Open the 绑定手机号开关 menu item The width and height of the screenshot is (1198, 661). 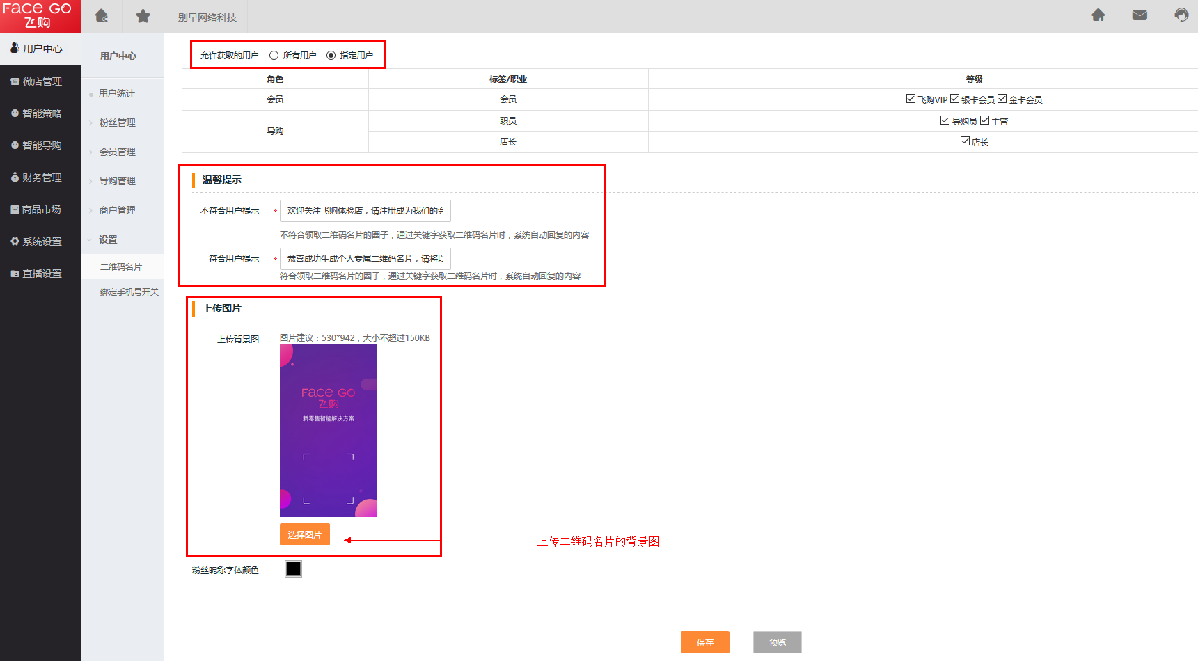click(x=129, y=292)
